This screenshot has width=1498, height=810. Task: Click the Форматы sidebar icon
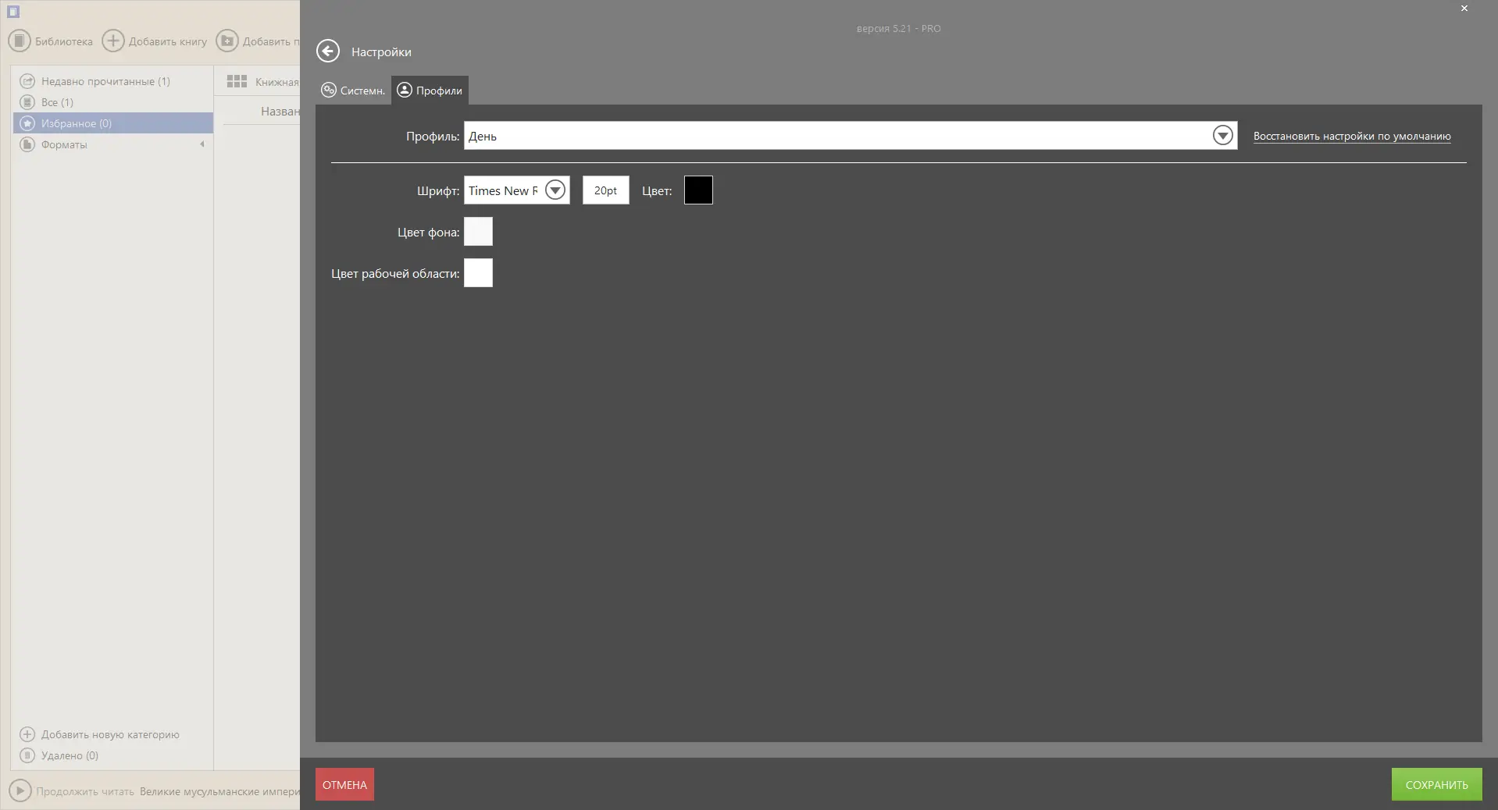pos(27,144)
